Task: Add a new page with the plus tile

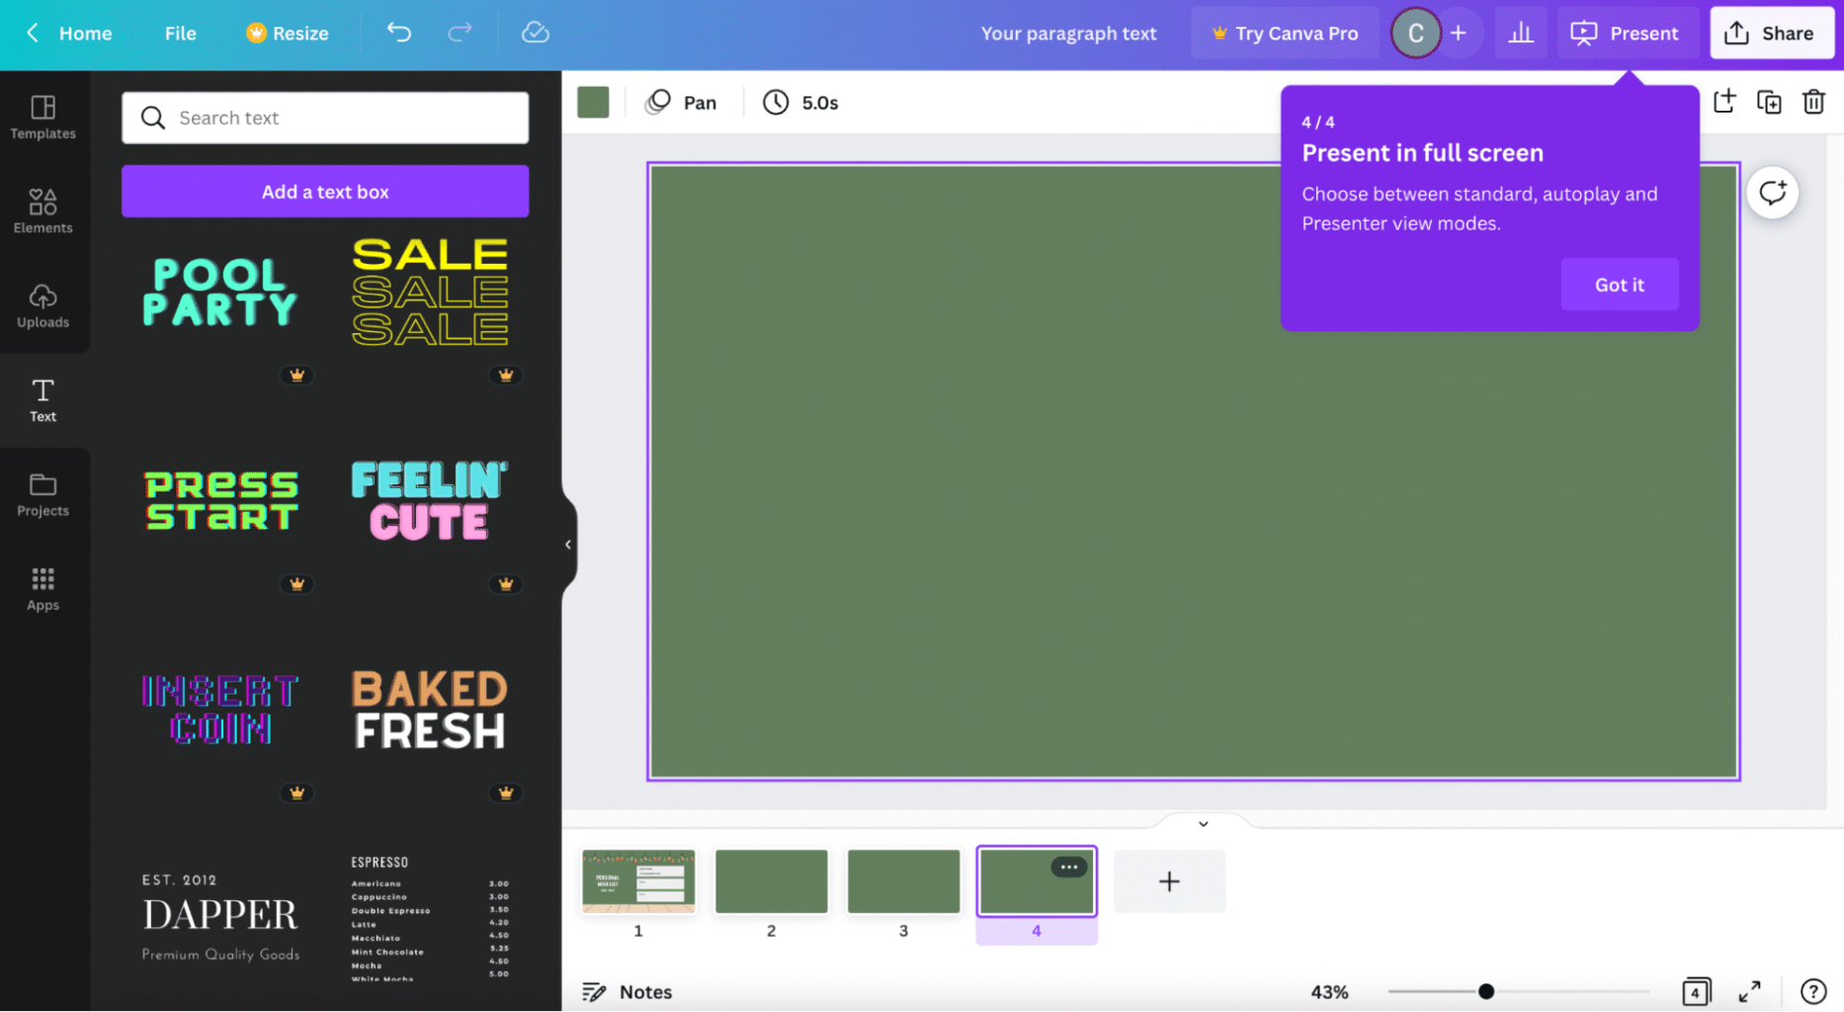Action: pyautogui.click(x=1169, y=881)
